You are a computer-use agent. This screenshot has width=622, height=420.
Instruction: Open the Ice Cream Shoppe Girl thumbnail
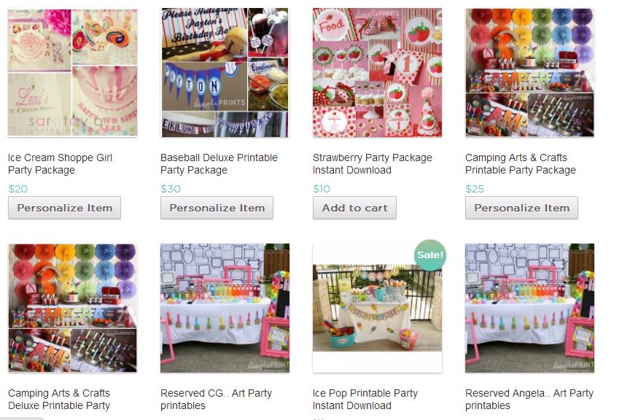pyautogui.click(x=73, y=73)
